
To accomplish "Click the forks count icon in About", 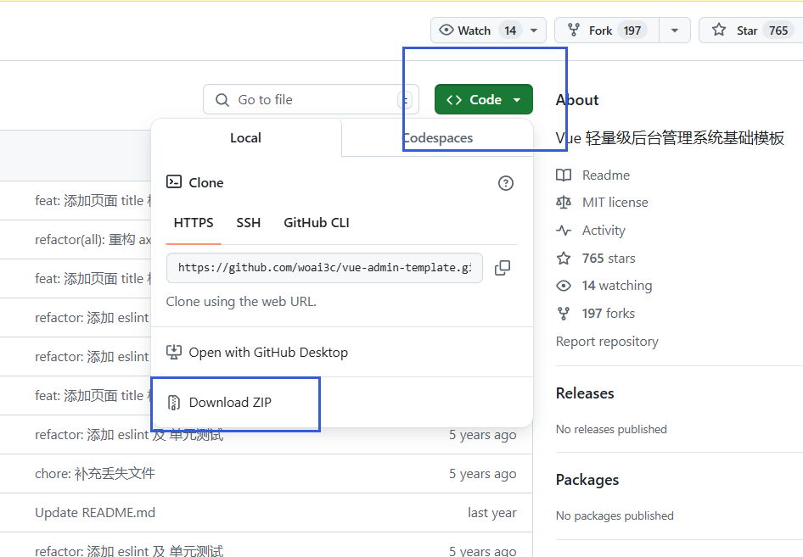I will (564, 314).
